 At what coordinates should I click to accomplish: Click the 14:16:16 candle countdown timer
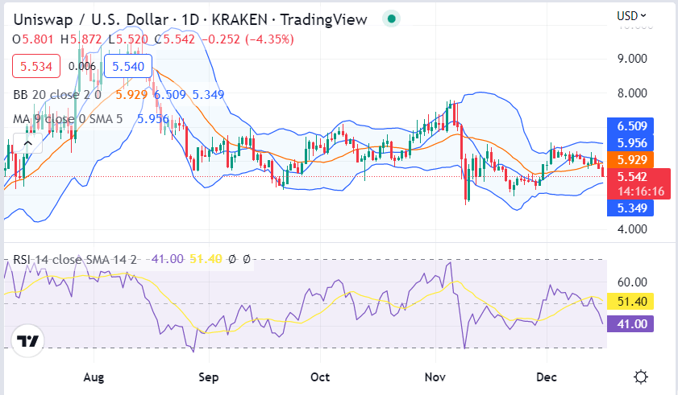(641, 191)
